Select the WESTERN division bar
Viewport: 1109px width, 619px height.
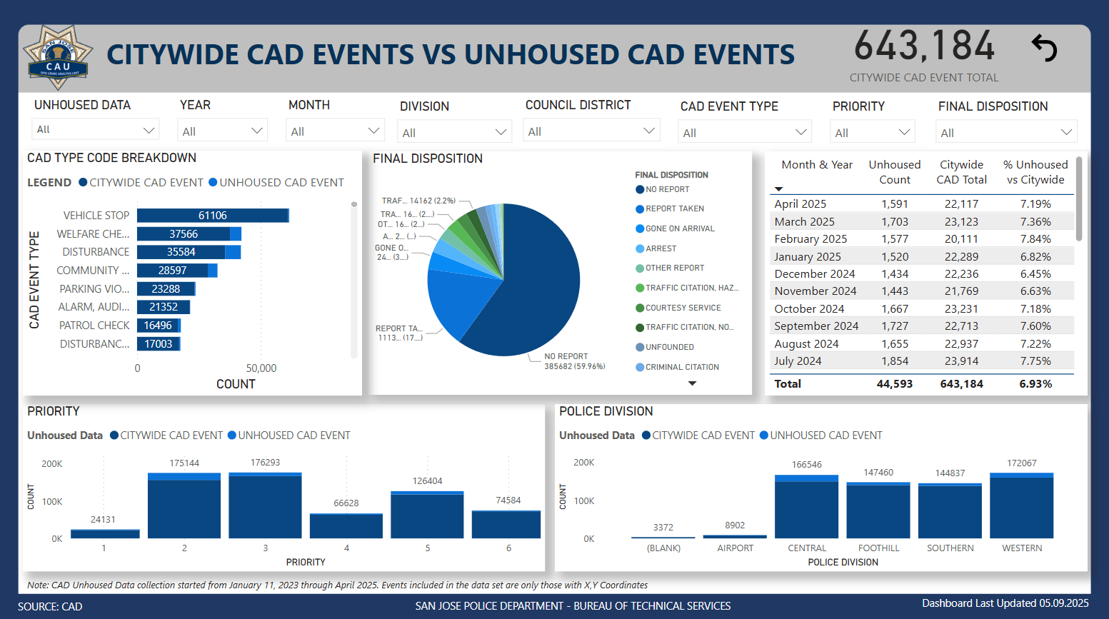tap(1021, 505)
